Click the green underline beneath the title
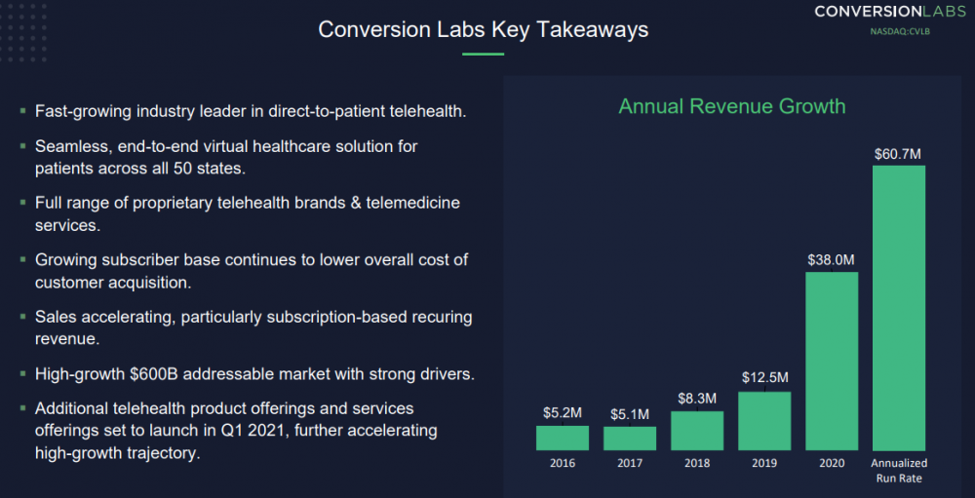This screenshot has width=975, height=498. point(483,54)
